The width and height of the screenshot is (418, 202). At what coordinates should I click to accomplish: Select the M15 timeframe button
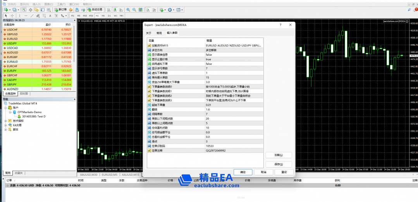click(85, 15)
